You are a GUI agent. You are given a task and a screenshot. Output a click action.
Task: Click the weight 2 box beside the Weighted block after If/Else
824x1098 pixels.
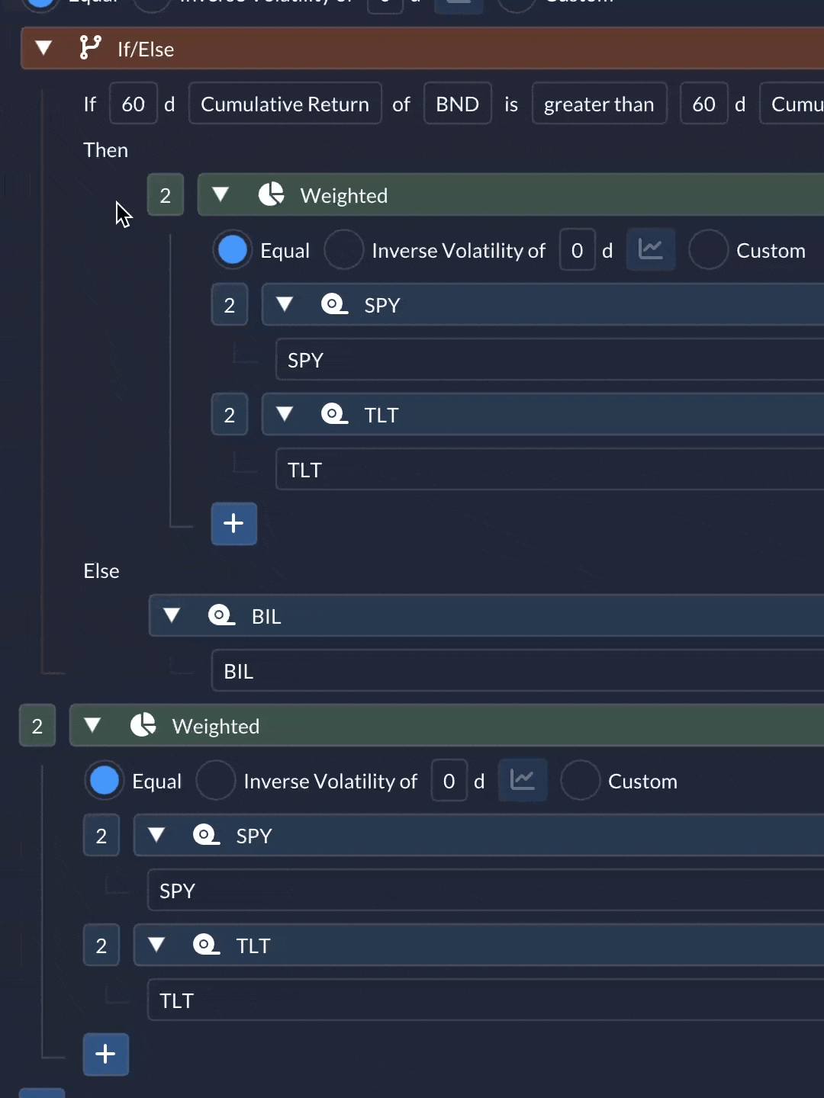(37, 726)
